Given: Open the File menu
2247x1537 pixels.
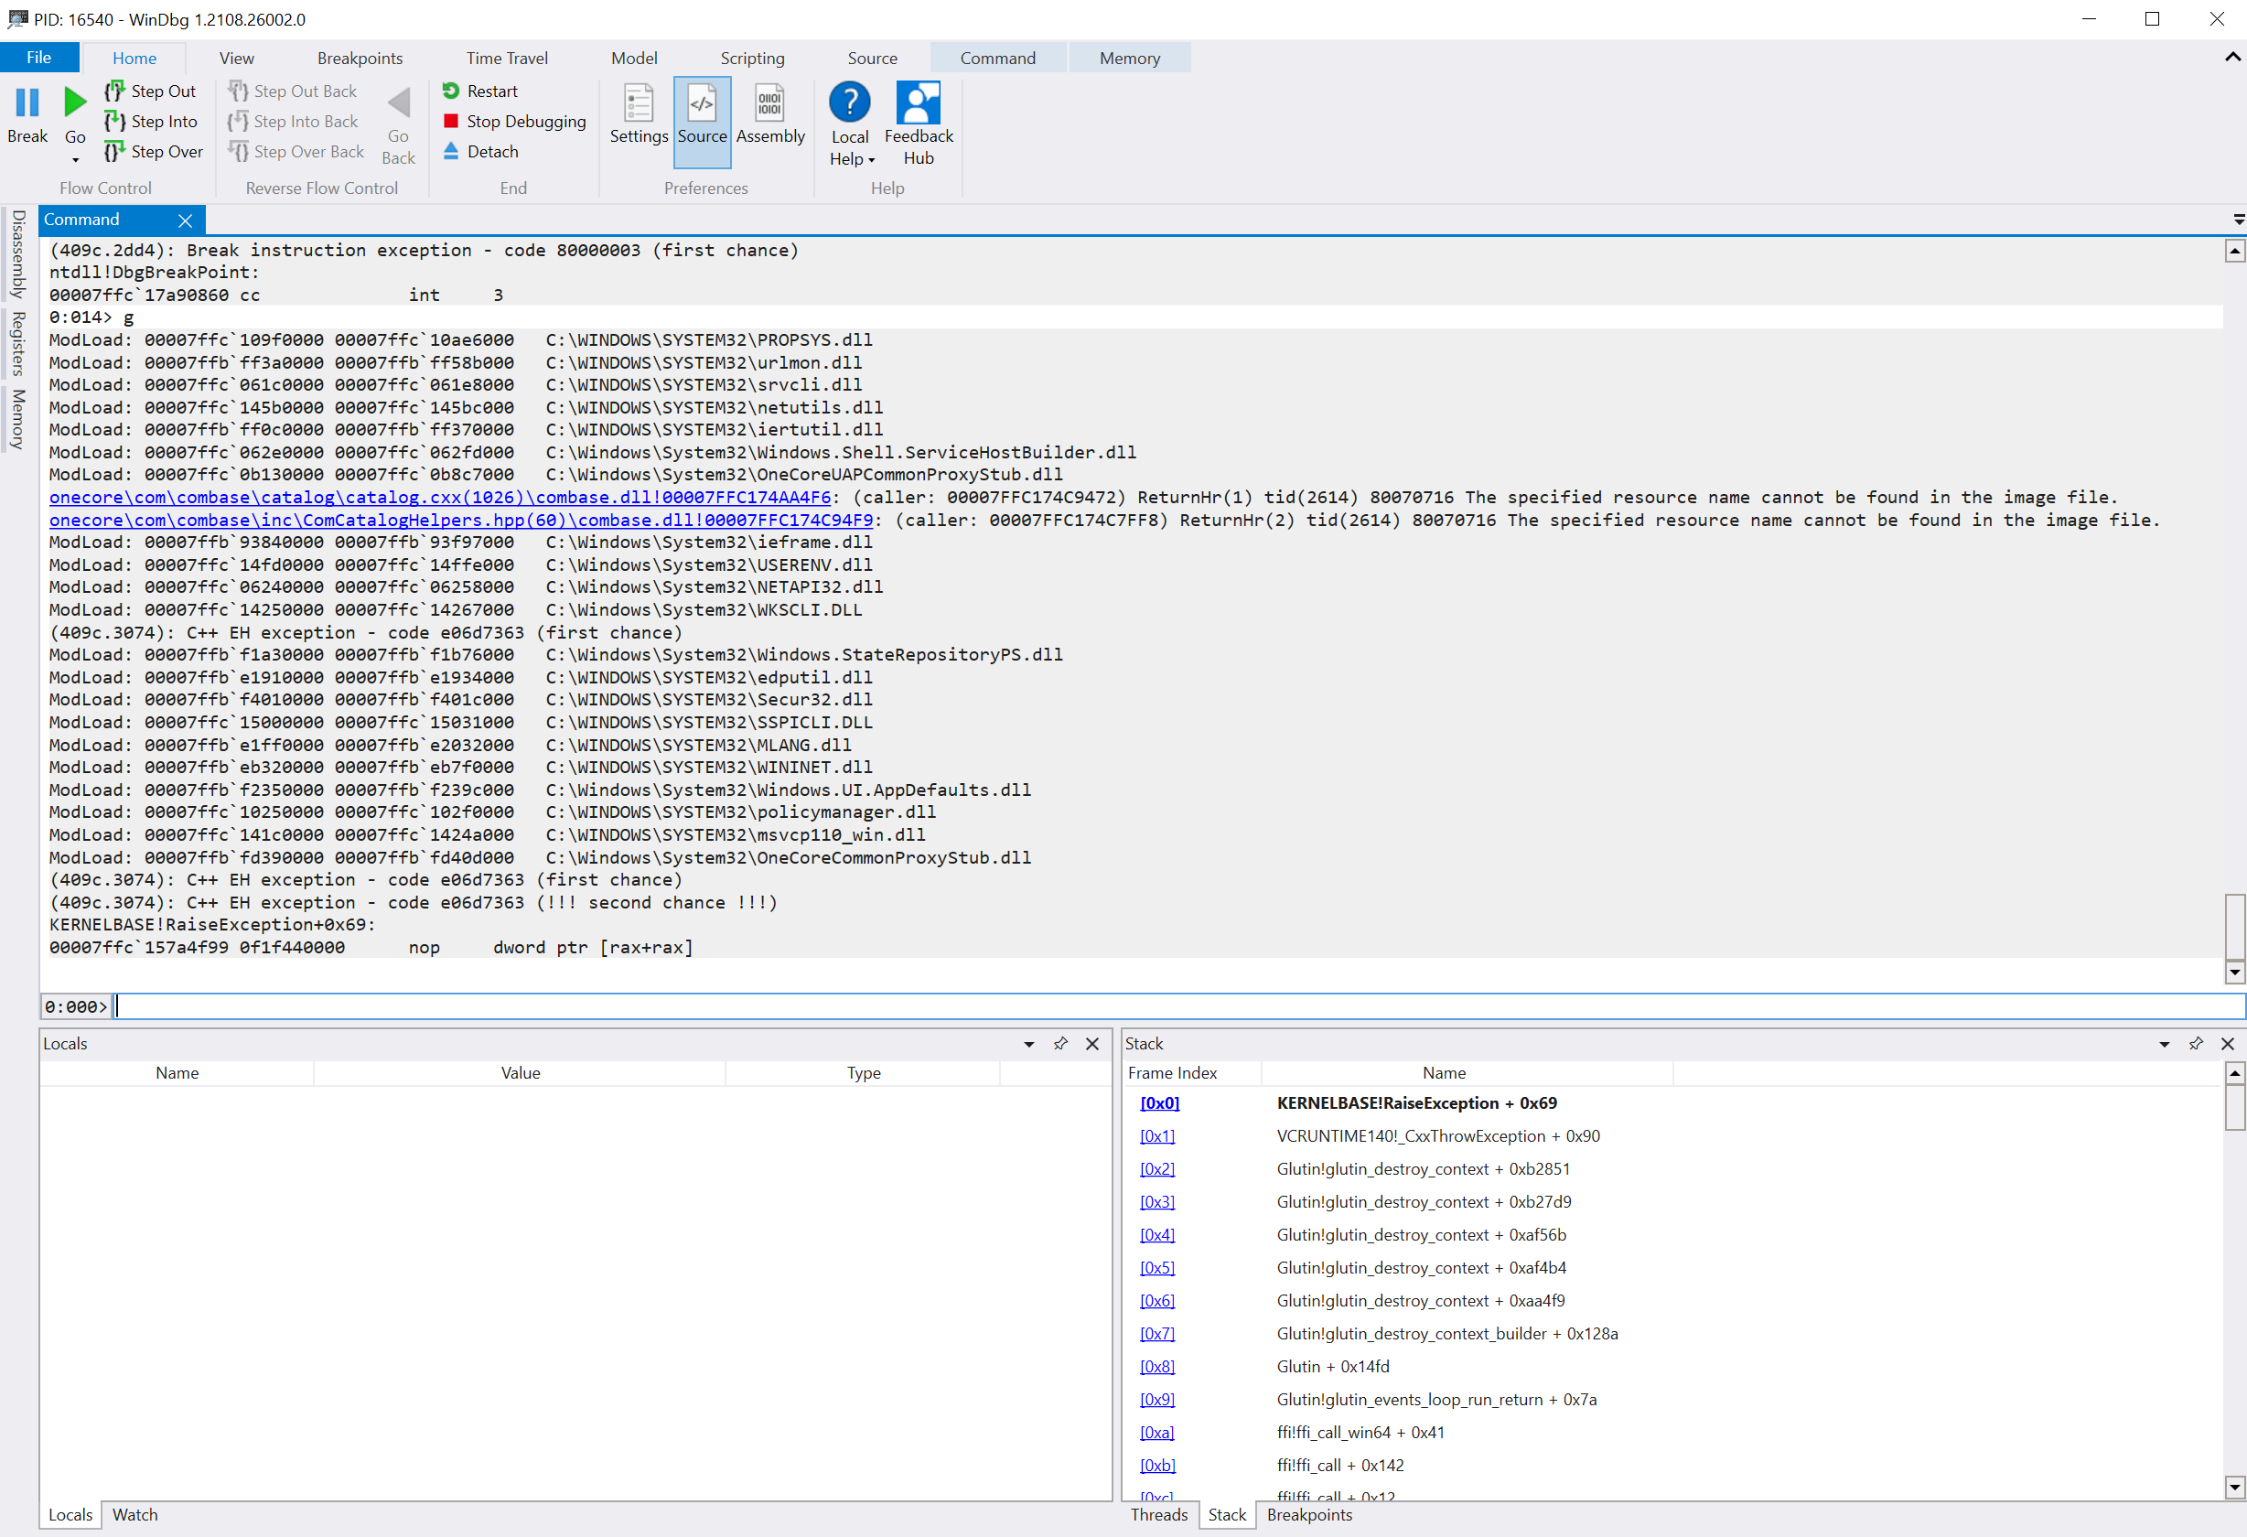Looking at the screenshot, I should click(x=38, y=57).
